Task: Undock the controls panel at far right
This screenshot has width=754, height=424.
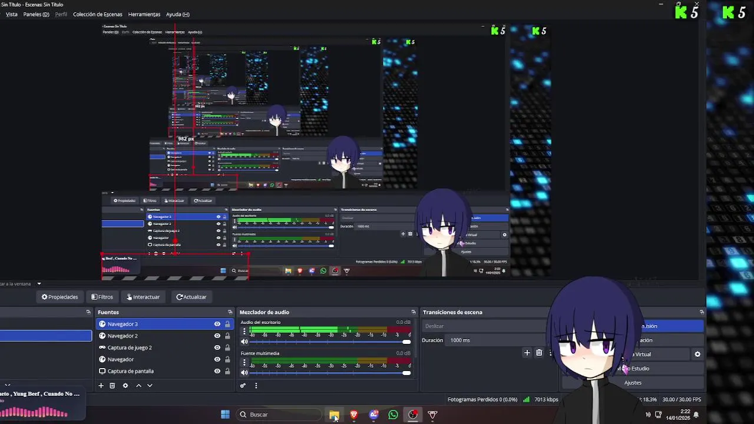Action: point(702,312)
